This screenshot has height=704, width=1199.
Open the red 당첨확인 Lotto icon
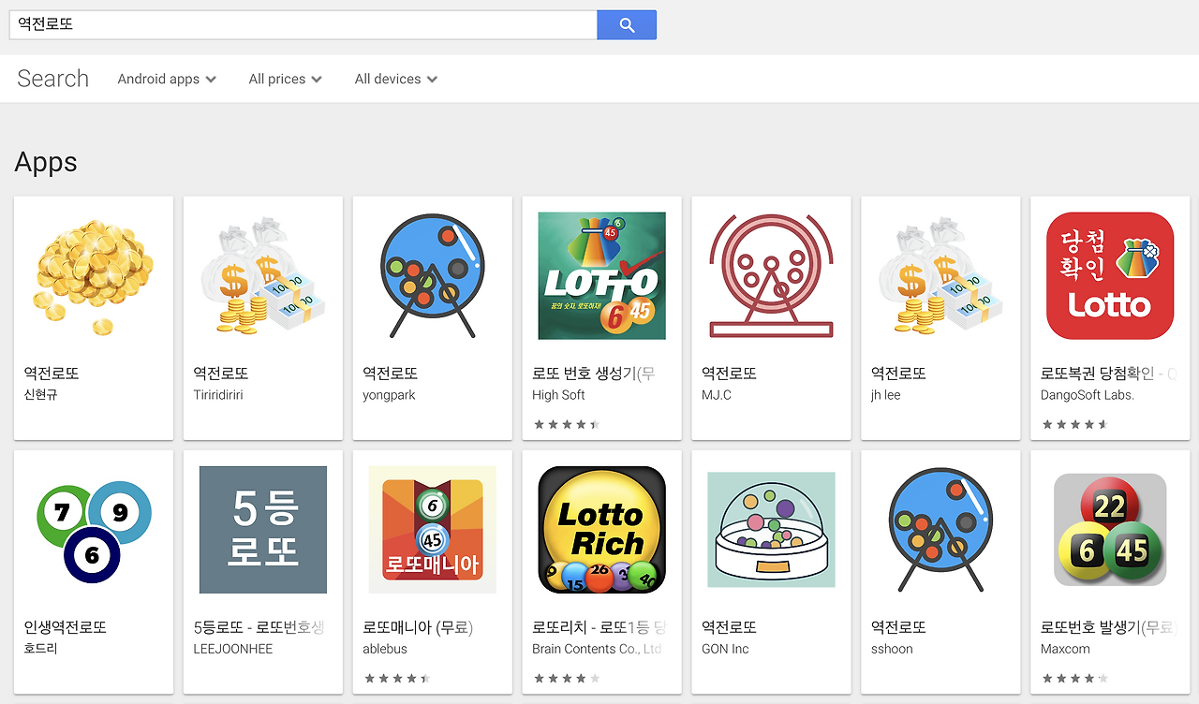pyautogui.click(x=1110, y=276)
